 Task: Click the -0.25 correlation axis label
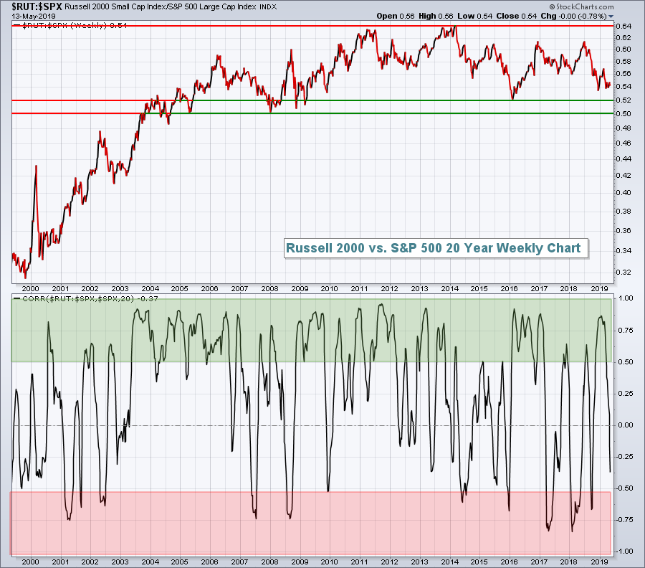click(624, 456)
